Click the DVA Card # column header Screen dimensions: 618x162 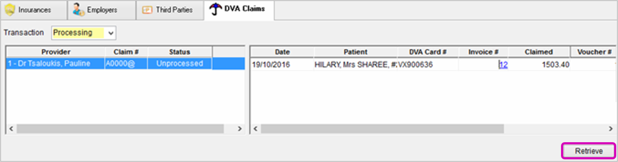pyautogui.click(x=428, y=52)
